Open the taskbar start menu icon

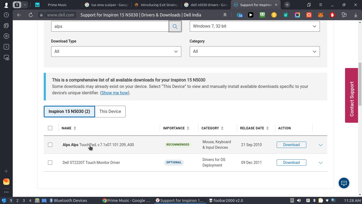pos(4,201)
